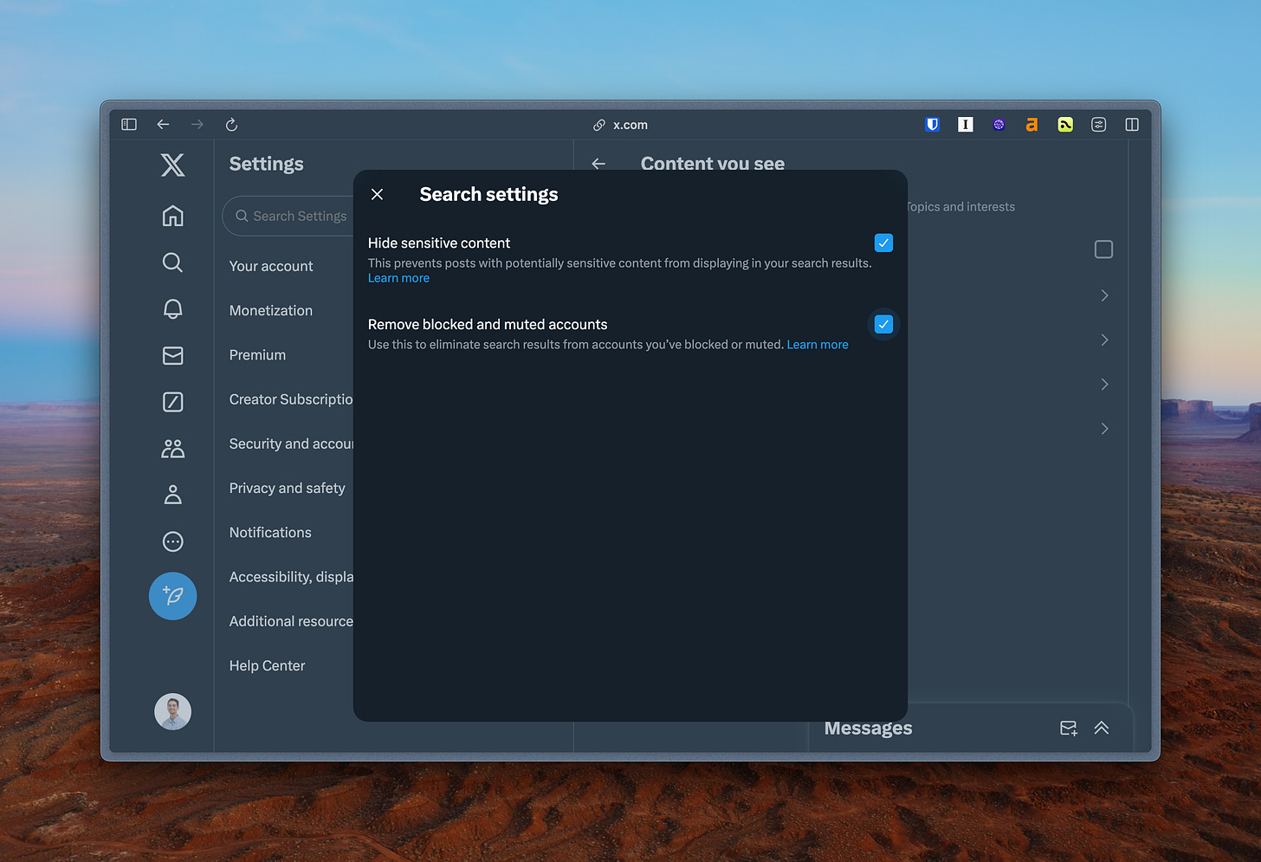Open Profile person icon in sidebar
The width and height of the screenshot is (1261, 862).
coord(173,495)
